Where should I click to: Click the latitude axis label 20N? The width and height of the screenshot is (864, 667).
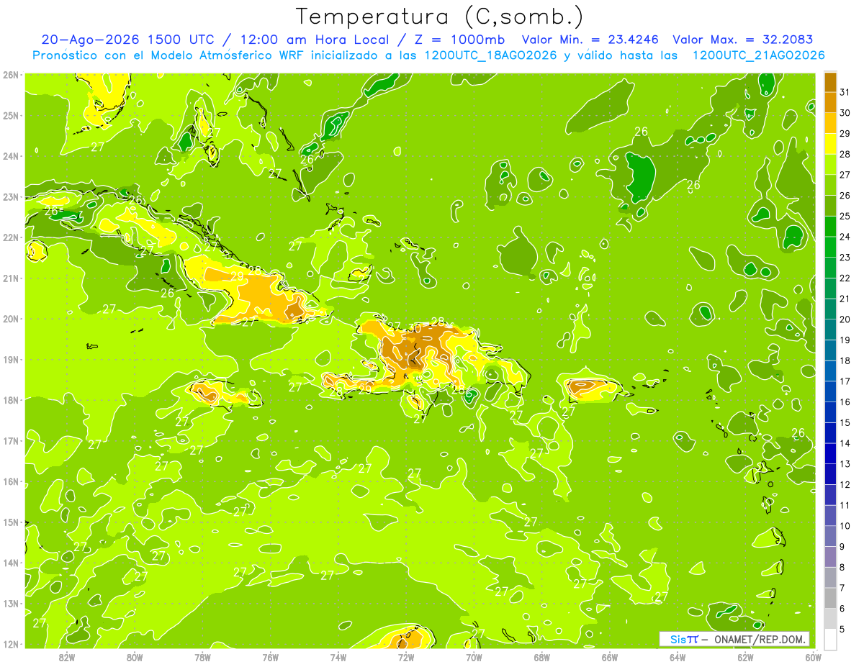(12, 319)
